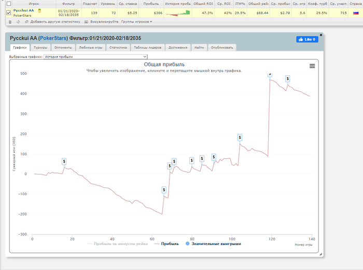Toggle the Значительные выигрыши legend series
This screenshot has width=363, height=270.
tap(213, 244)
